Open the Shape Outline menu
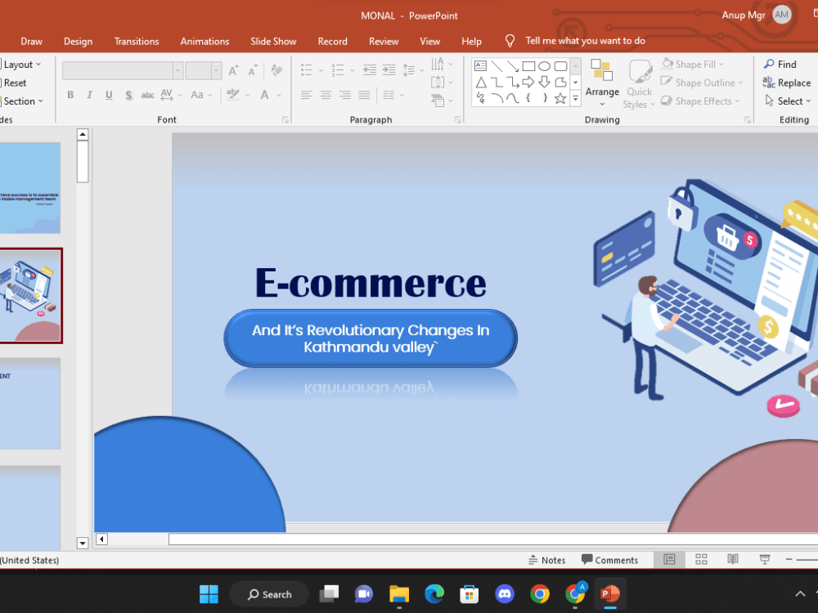The height and width of the screenshot is (613, 818). pos(702,83)
